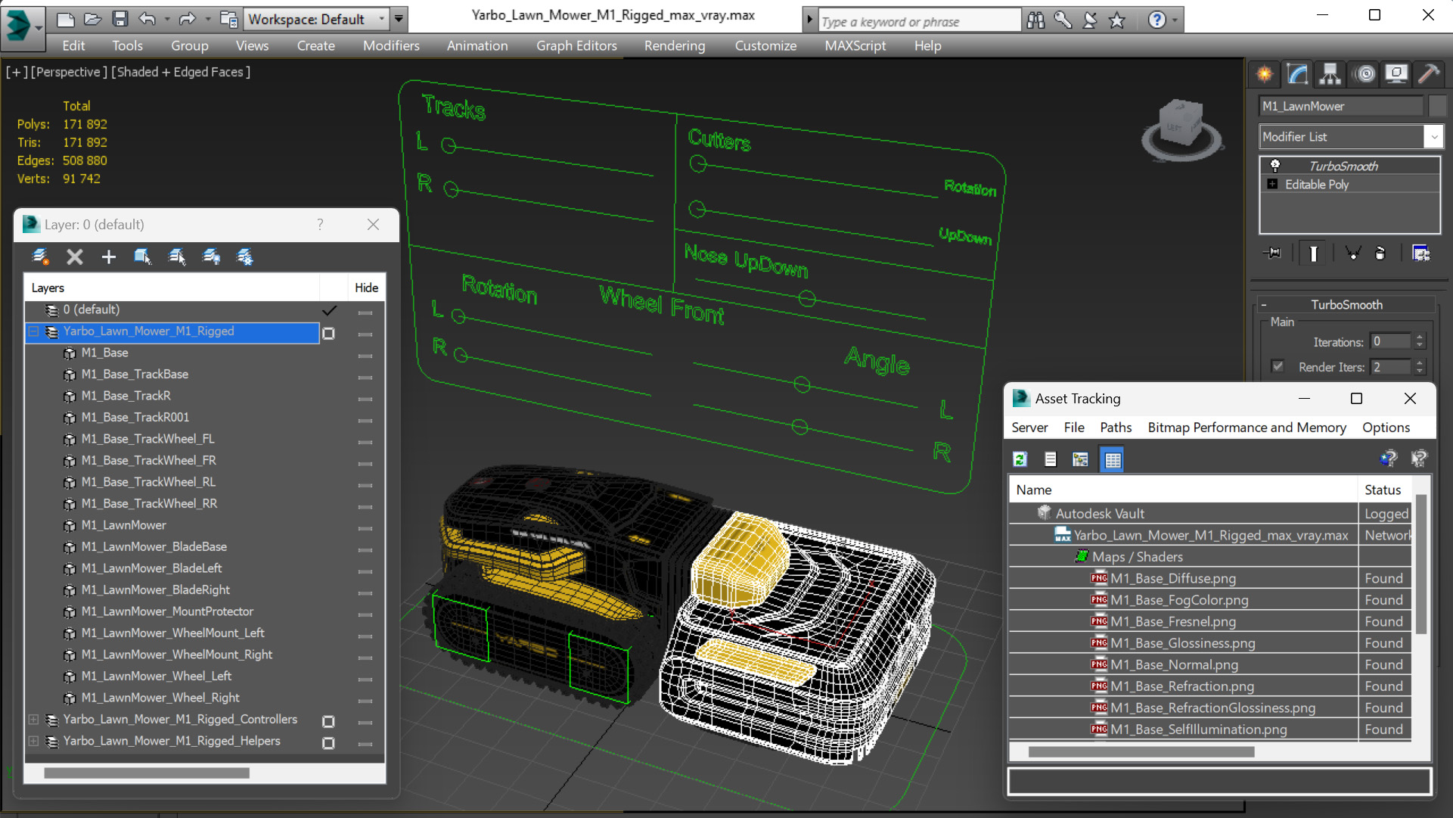Open the Help icon dropdown arrow
The image size is (1453, 818).
(x=1175, y=20)
